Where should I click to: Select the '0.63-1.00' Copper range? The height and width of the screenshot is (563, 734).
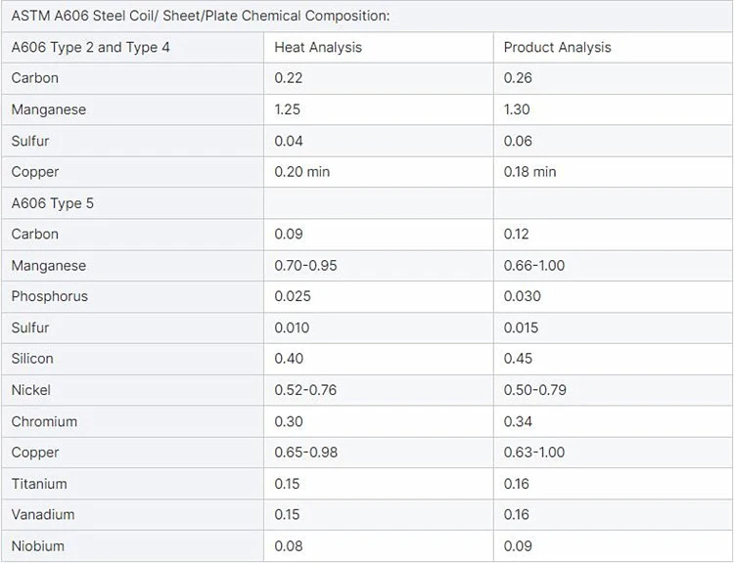(534, 453)
